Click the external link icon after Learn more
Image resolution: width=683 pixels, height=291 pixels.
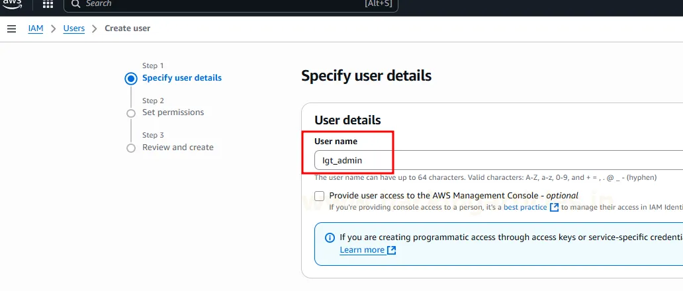pos(392,250)
